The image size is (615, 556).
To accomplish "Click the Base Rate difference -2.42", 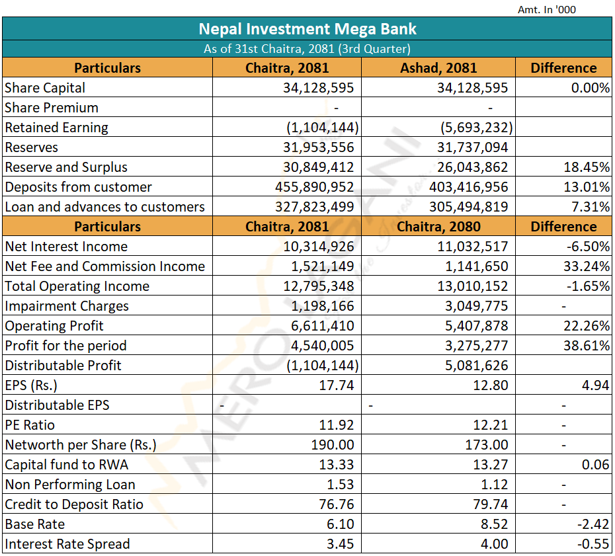I will click(x=593, y=524).
